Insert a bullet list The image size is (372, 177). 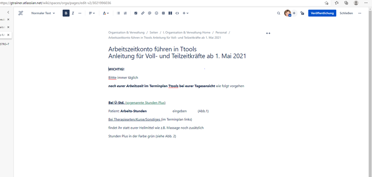[x=118, y=13]
